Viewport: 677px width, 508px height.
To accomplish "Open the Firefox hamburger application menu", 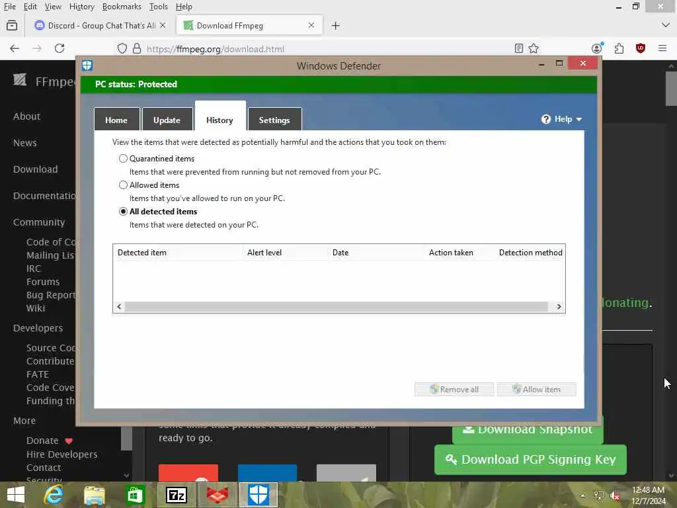I will click(662, 48).
